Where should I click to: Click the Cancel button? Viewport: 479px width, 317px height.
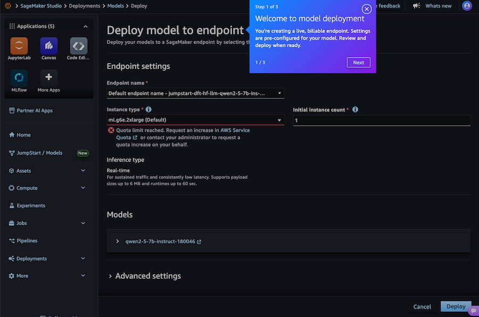click(x=422, y=306)
